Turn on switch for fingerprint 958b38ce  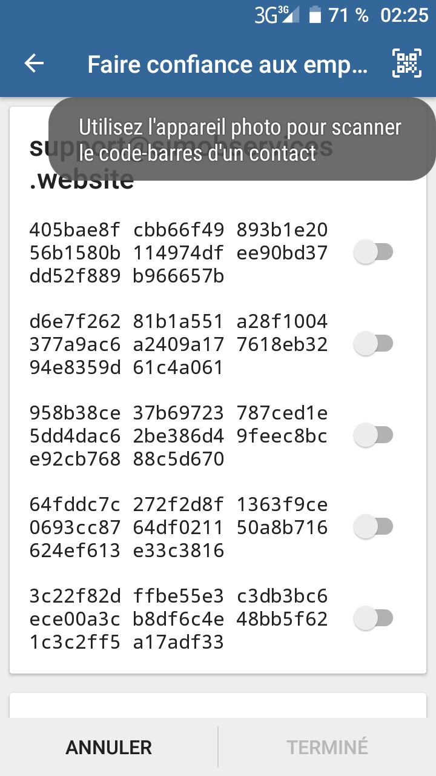pyautogui.click(x=373, y=435)
